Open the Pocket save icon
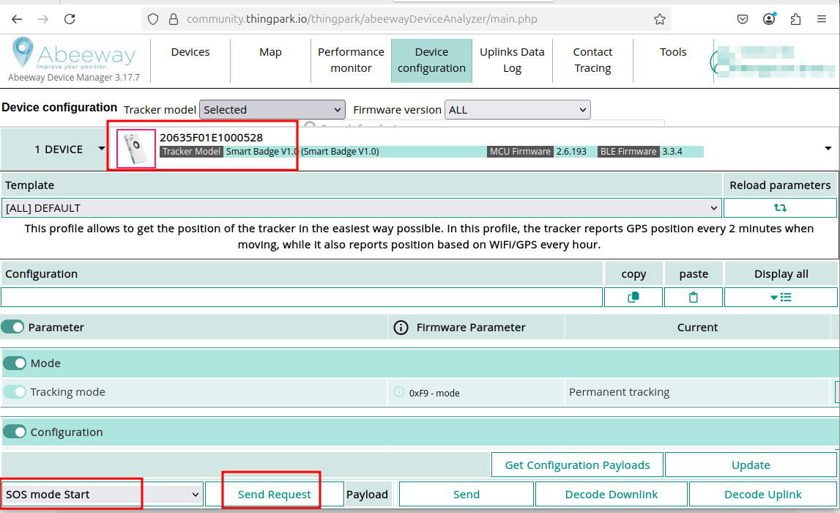 pyautogui.click(x=743, y=19)
